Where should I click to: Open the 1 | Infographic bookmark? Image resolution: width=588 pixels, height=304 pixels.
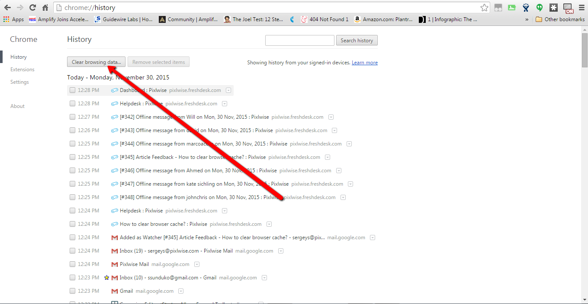[x=448, y=19]
